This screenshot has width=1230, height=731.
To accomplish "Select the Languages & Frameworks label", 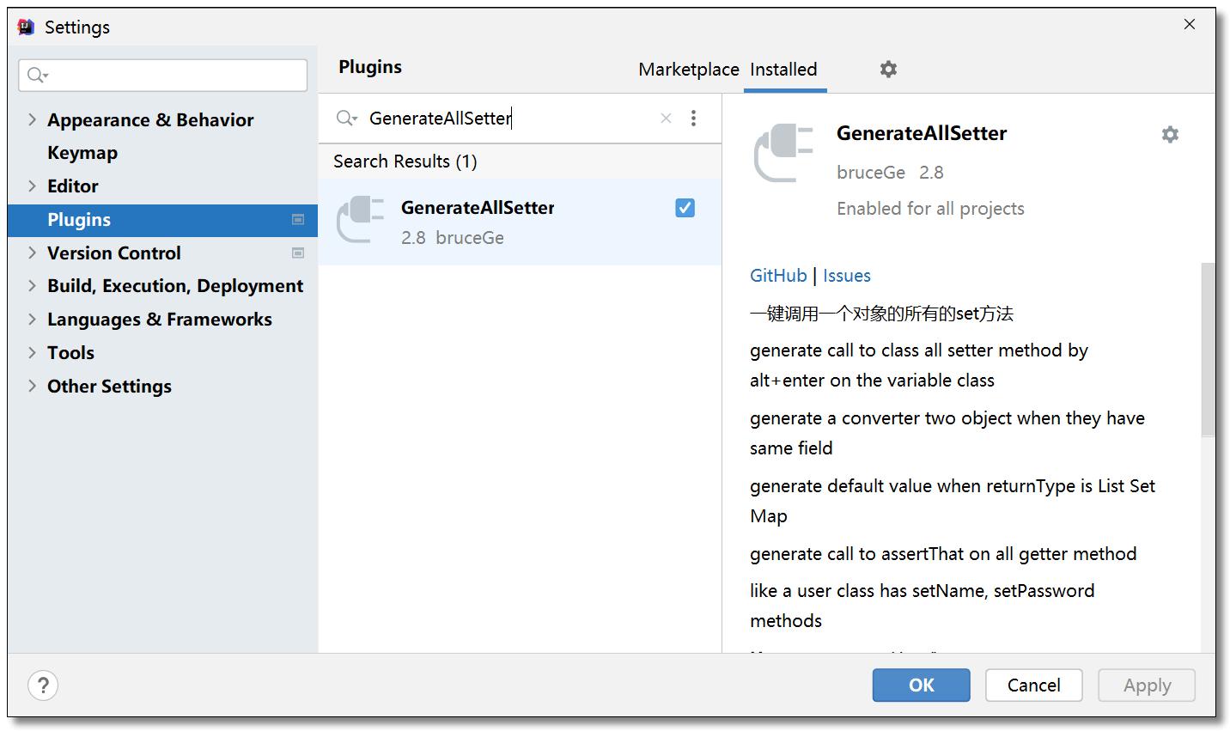I will (160, 320).
